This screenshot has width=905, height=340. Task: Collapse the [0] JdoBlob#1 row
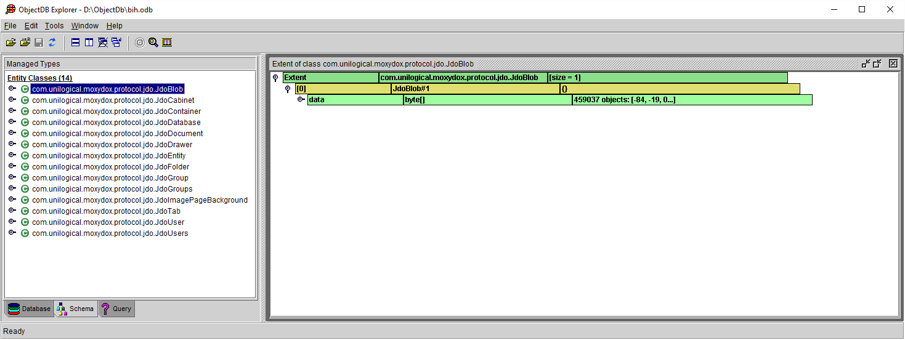tap(288, 89)
